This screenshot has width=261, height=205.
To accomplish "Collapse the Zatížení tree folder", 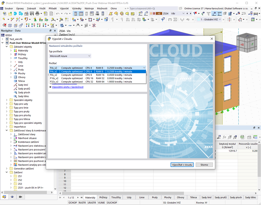I will [x=7, y=172].
